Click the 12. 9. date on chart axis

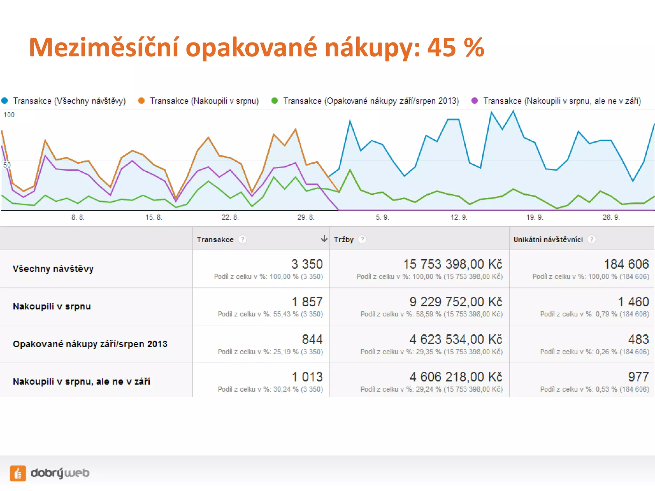click(459, 217)
